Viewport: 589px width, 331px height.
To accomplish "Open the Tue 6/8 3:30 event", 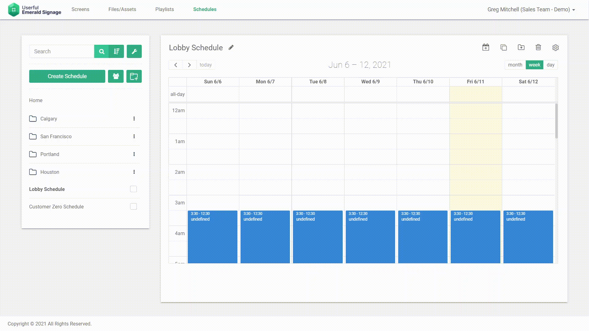I will point(318,237).
